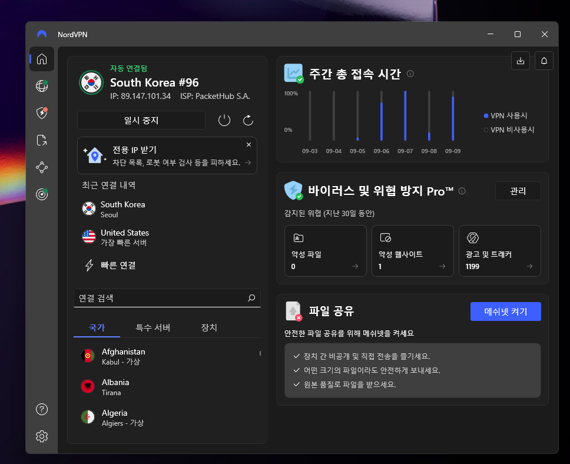Click the Afghanistan flag icon
The image size is (570, 464).
click(x=88, y=356)
